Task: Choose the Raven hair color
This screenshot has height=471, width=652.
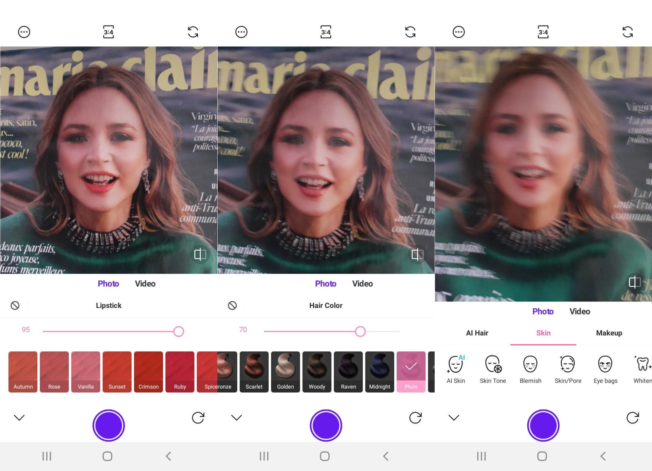Action: pos(348,372)
